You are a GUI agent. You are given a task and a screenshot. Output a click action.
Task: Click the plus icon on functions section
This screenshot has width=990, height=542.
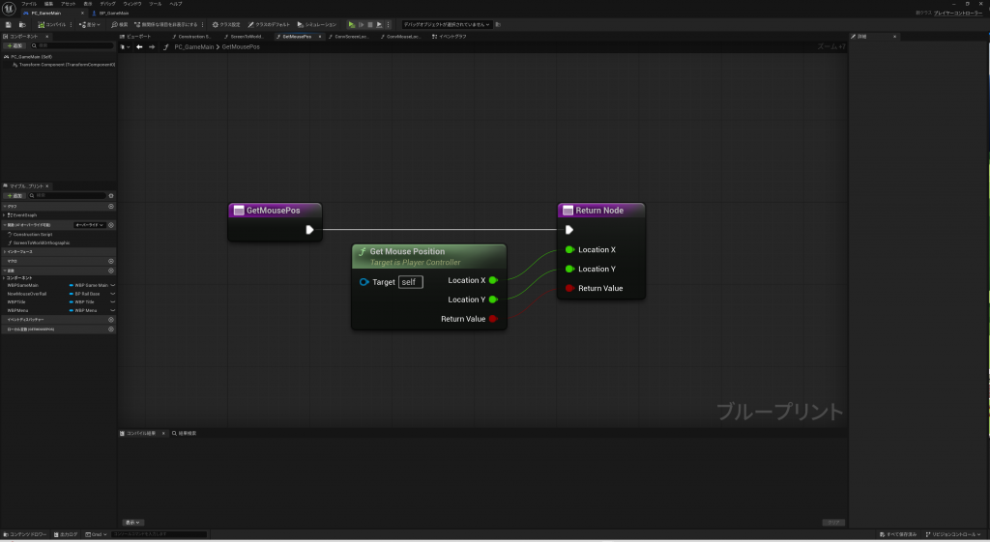(x=111, y=224)
